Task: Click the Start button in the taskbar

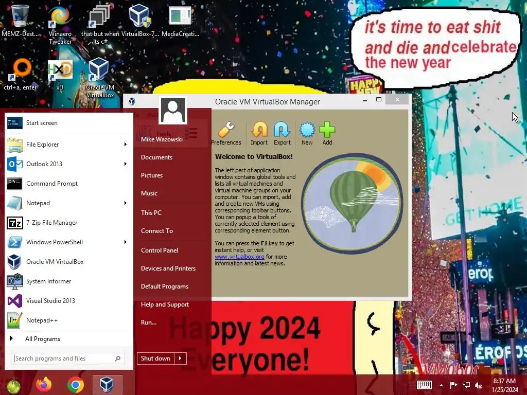Action: click(x=13, y=385)
